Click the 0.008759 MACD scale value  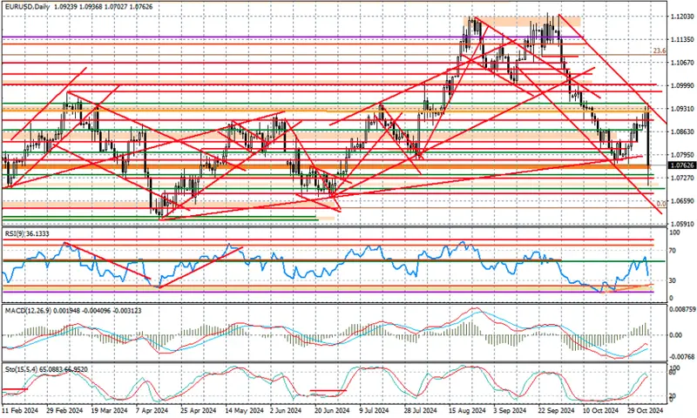pyautogui.click(x=681, y=309)
